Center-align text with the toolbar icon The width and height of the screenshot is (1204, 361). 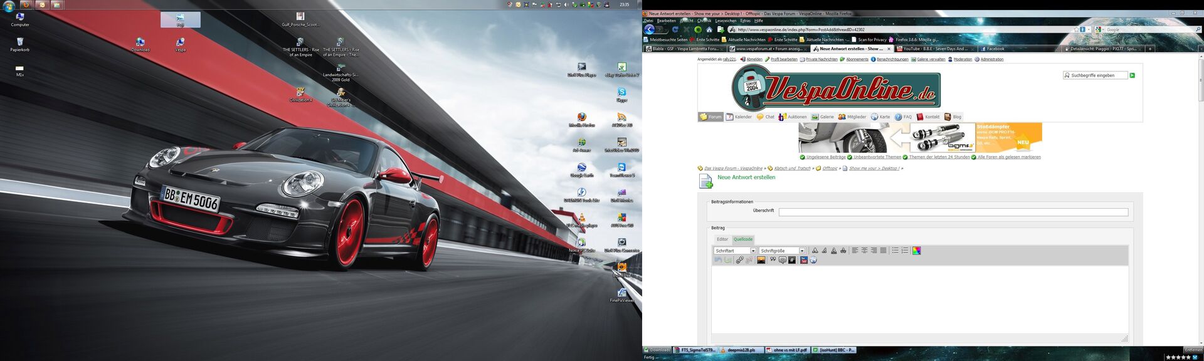[864, 251]
